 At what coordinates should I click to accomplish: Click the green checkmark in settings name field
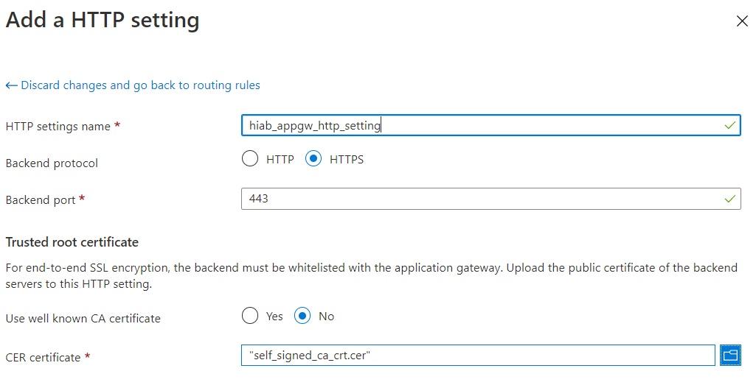(729, 126)
